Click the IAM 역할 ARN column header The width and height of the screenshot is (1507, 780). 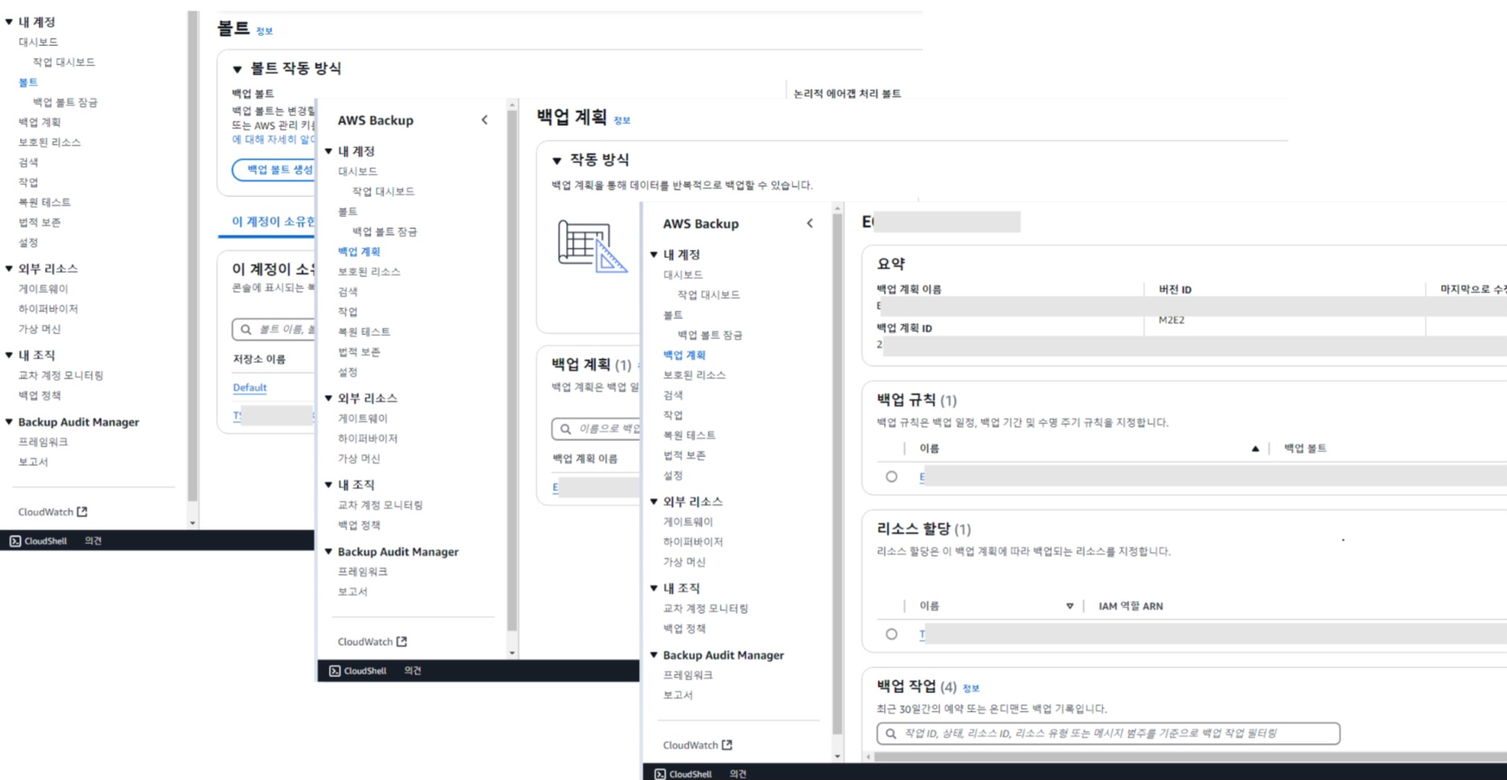[x=1131, y=606]
